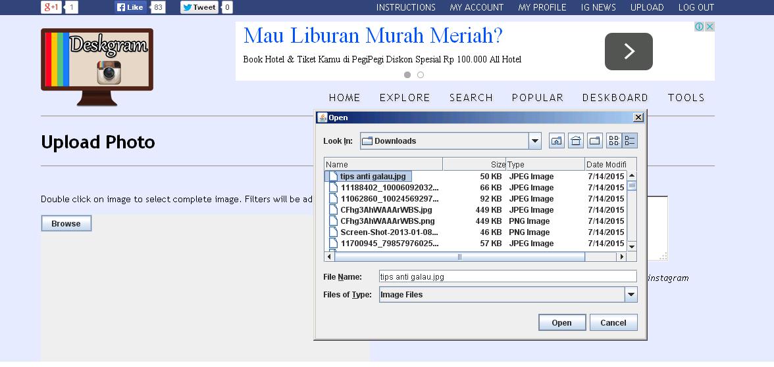
Task: Click the File Name input field
Action: tap(508, 276)
